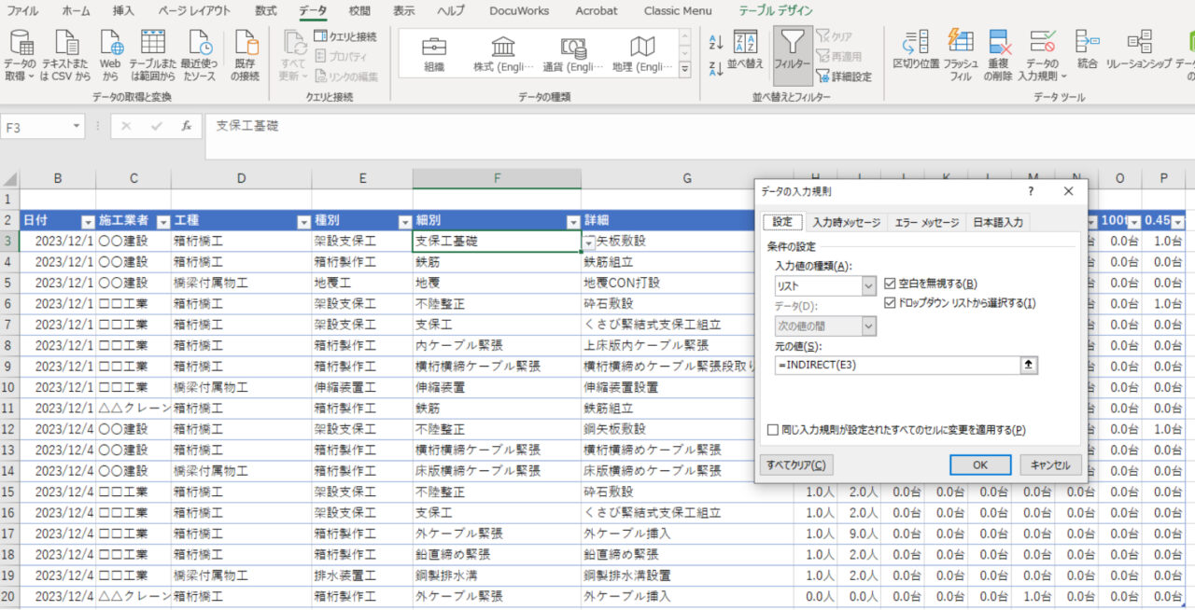The height and width of the screenshot is (610, 1195).
Task: Open the 0.45 column filter dropdown
Action: tap(1177, 221)
